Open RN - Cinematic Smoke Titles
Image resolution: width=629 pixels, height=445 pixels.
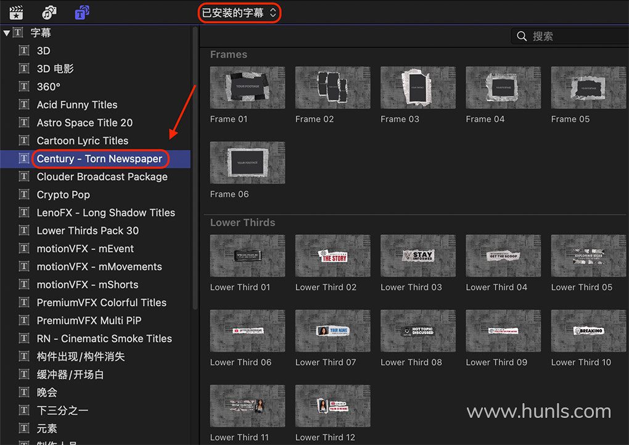coord(104,339)
